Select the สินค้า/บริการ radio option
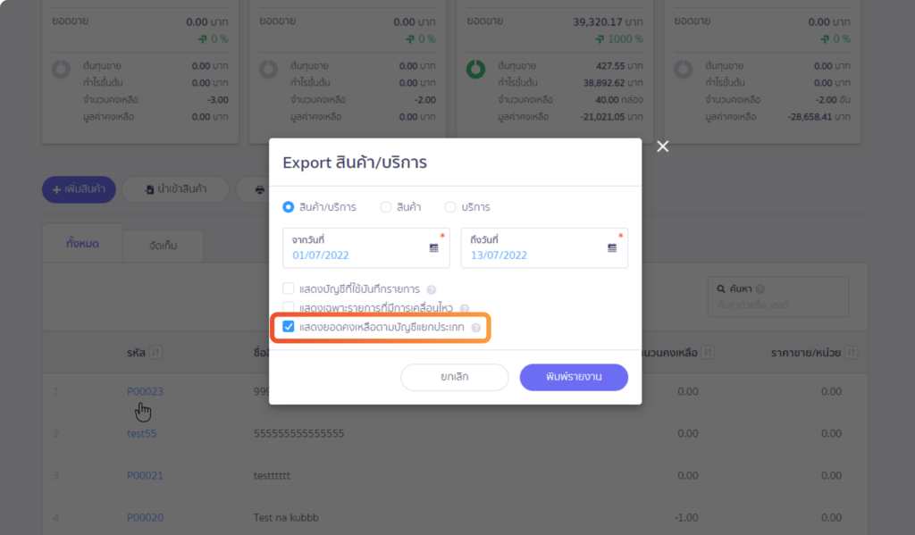This screenshot has height=535, width=915. [289, 207]
